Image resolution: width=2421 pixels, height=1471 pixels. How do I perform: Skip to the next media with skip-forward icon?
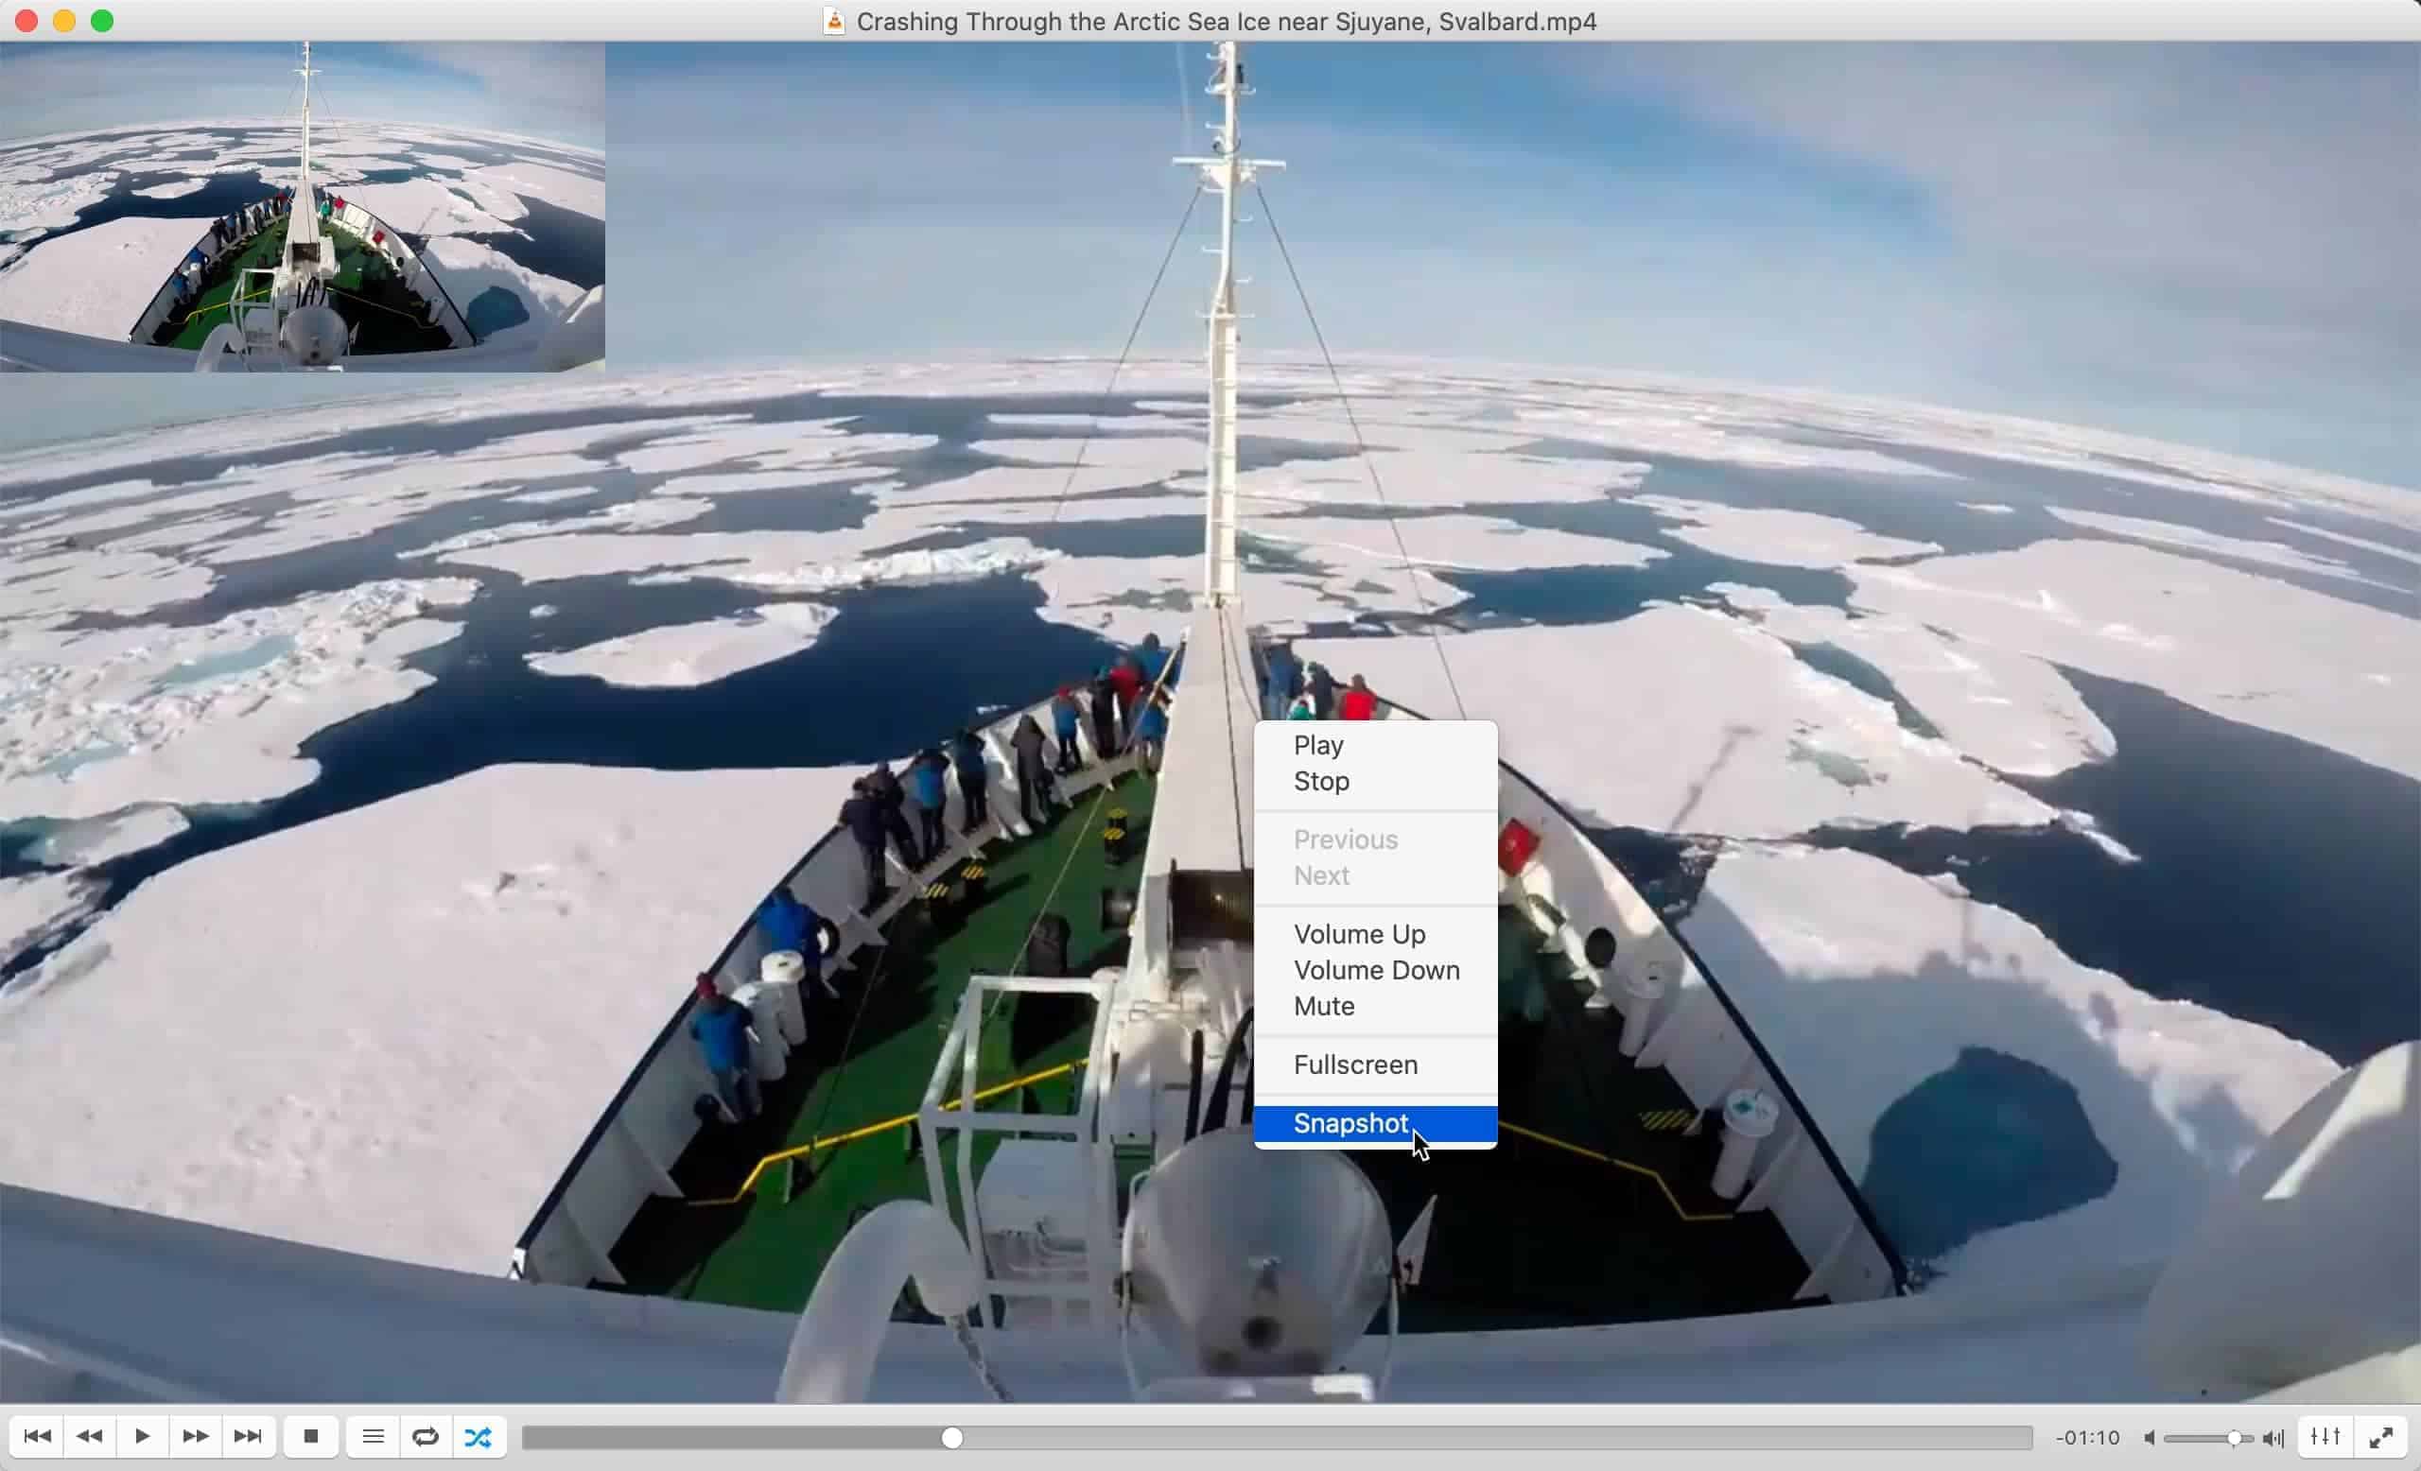pos(249,1437)
